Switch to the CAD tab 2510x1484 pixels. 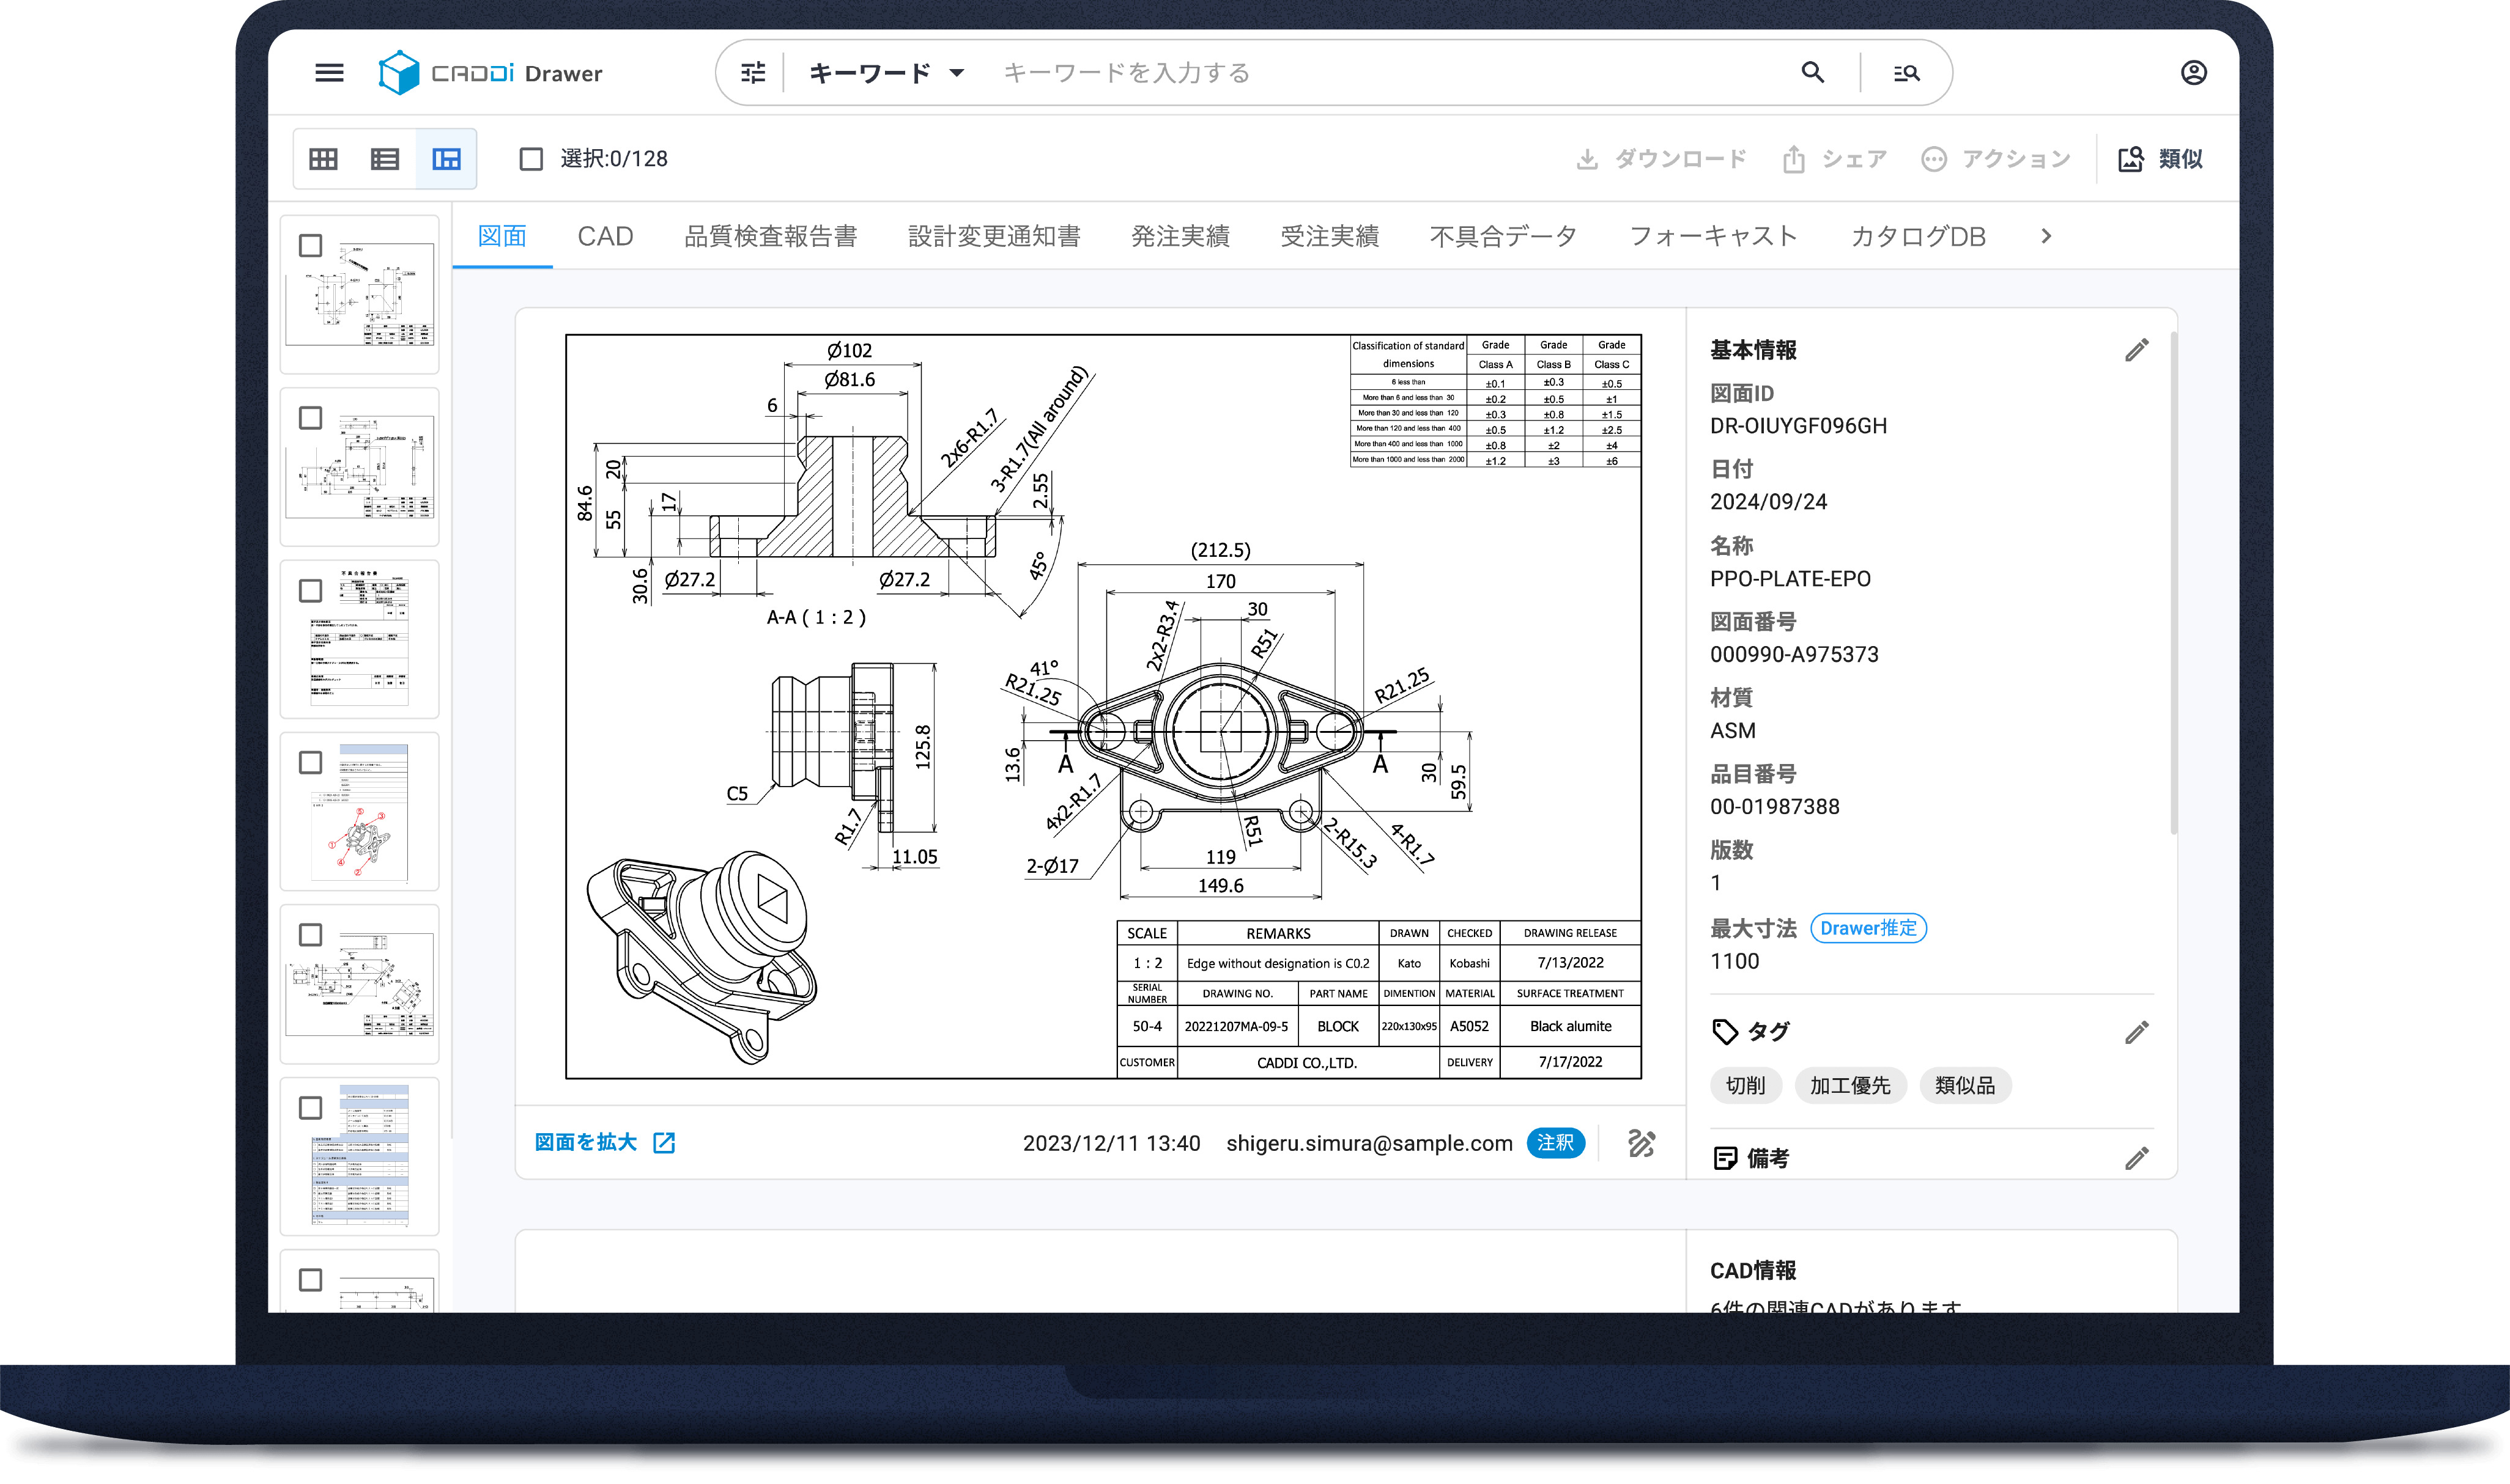coord(605,236)
